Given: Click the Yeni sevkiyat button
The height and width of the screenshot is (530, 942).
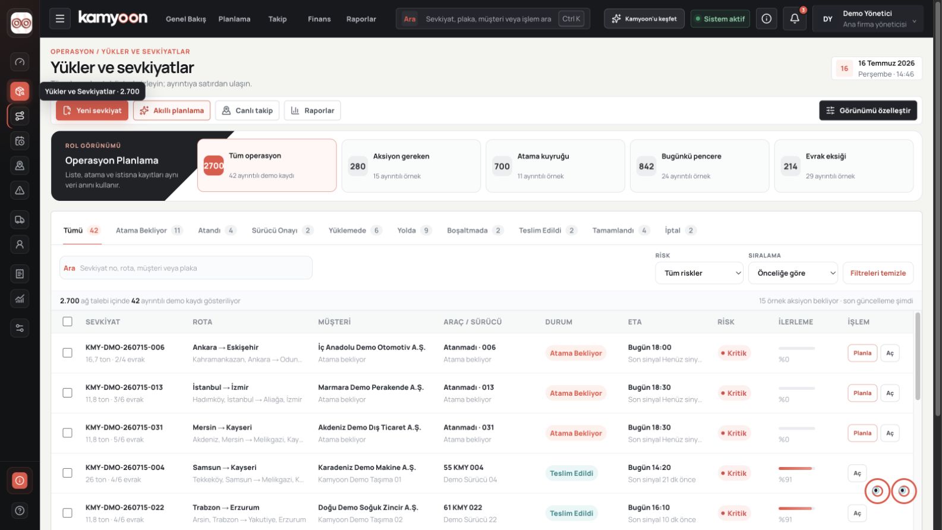Looking at the screenshot, I should (92, 111).
